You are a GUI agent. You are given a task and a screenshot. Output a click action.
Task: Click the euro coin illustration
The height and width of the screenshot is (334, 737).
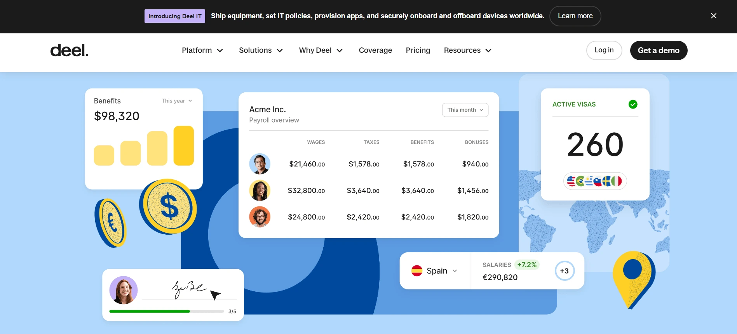(111, 223)
